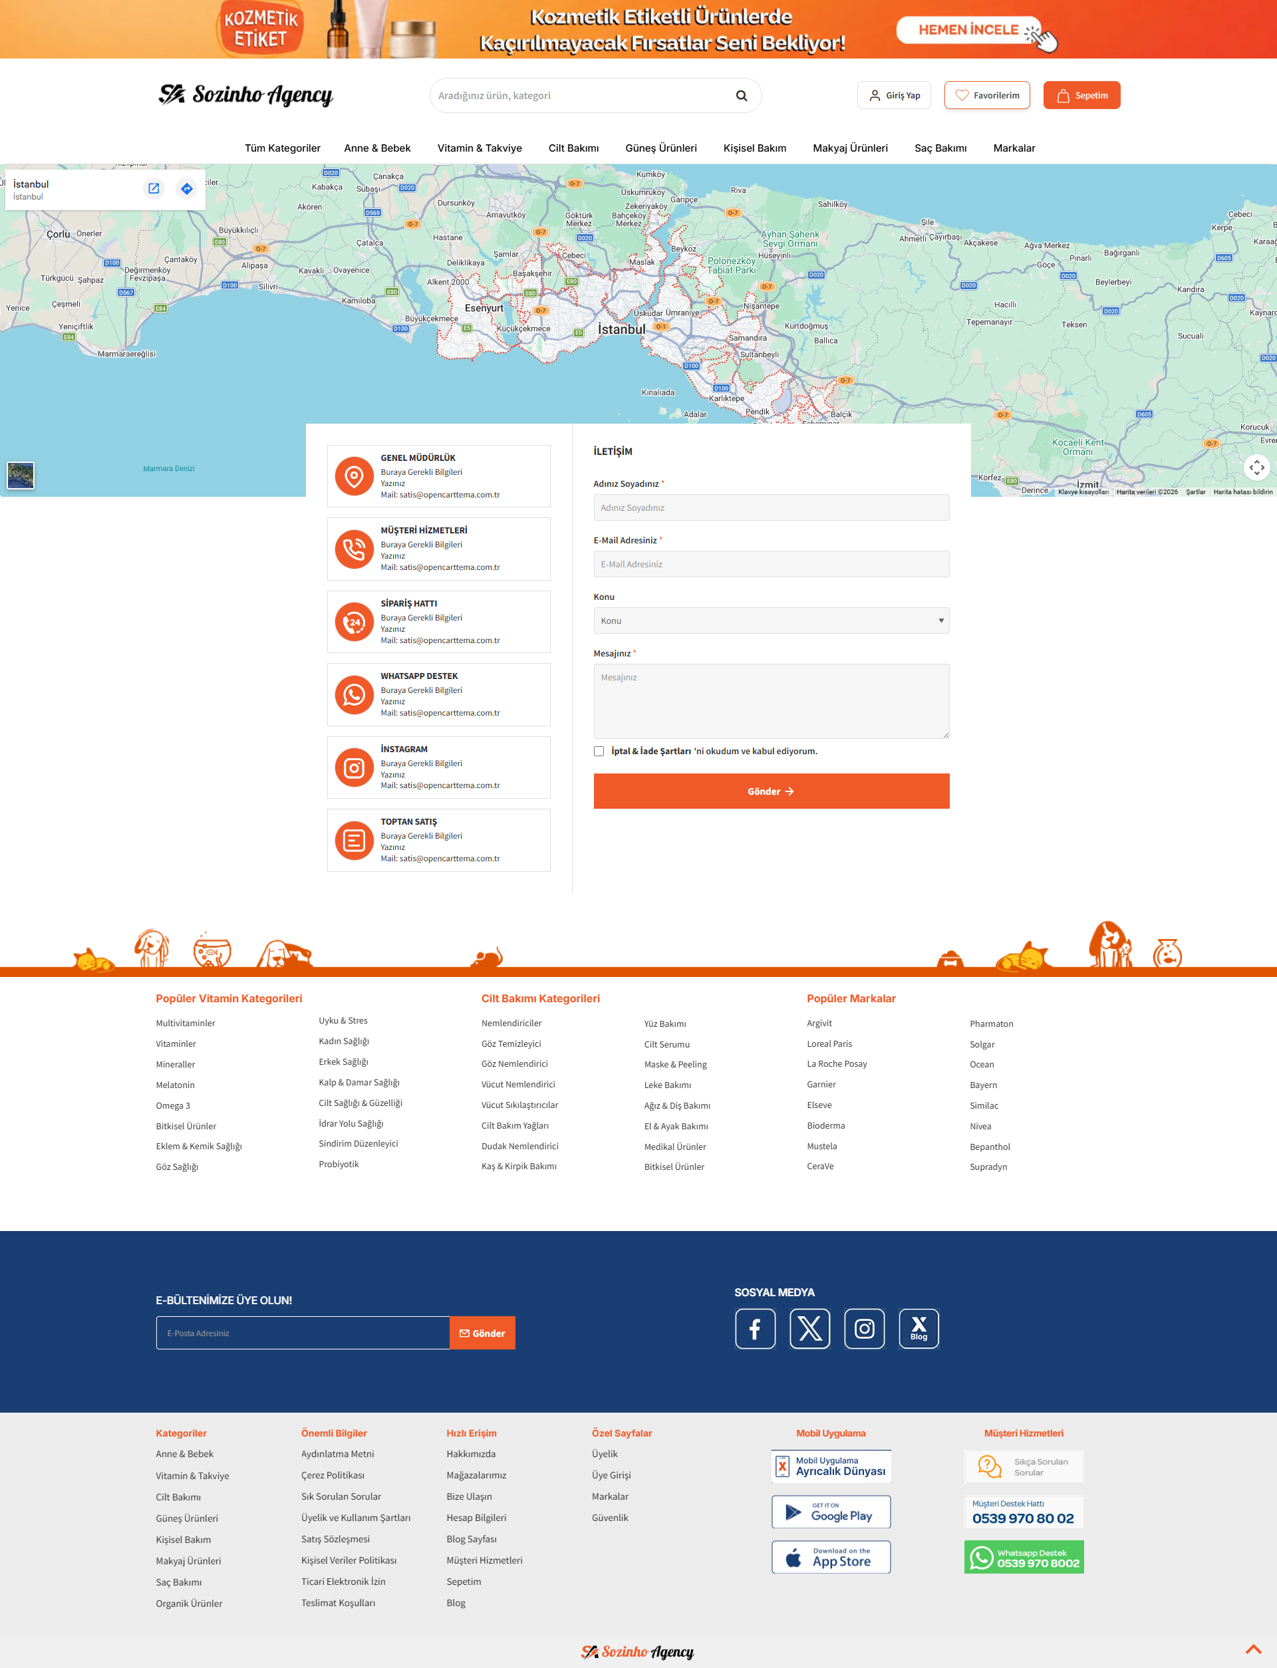Click the orange Gönder form button
The height and width of the screenshot is (1668, 1277).
click(771, 791)
